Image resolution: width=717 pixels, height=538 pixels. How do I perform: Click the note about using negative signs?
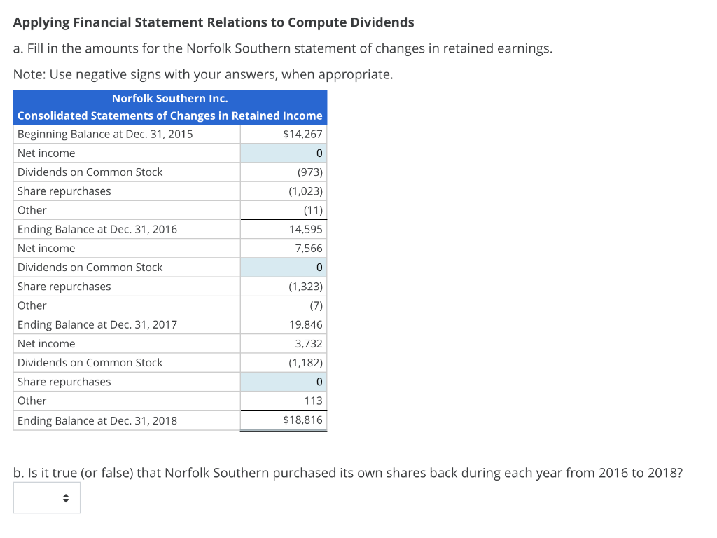[x=203, y=74]
